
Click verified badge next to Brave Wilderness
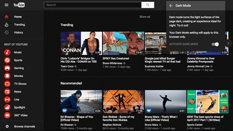124,63
